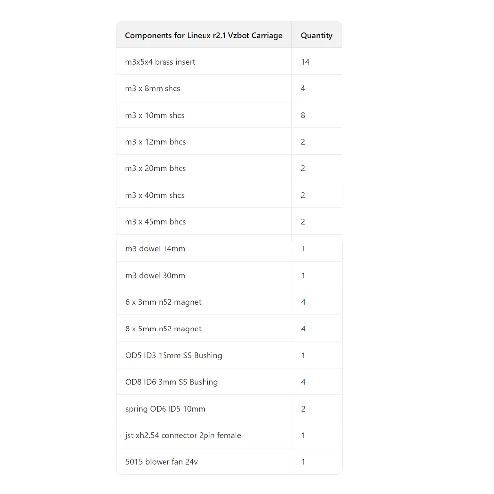Click the 'm3 x 8mm shcs' row
This screenshot has height=494, width=494.
pos(153,88)
